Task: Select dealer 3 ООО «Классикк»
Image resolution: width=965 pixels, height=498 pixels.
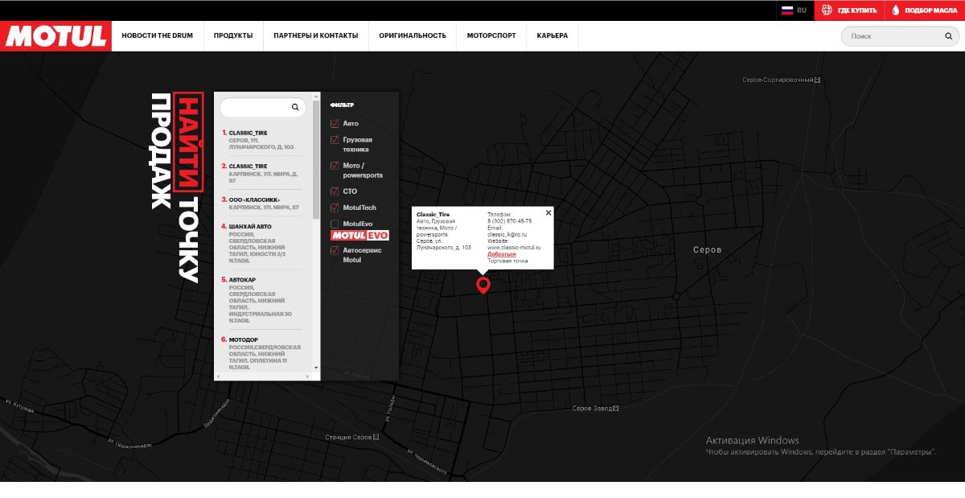Action: (x=261, y=203)
